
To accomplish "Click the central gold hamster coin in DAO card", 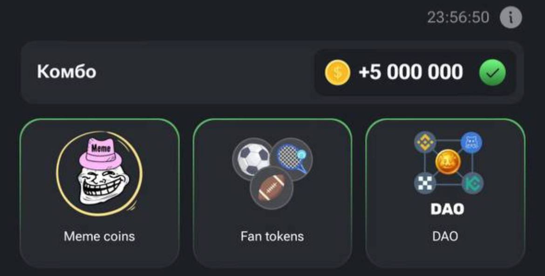I will pyautogui.click(x=448, y=163).
